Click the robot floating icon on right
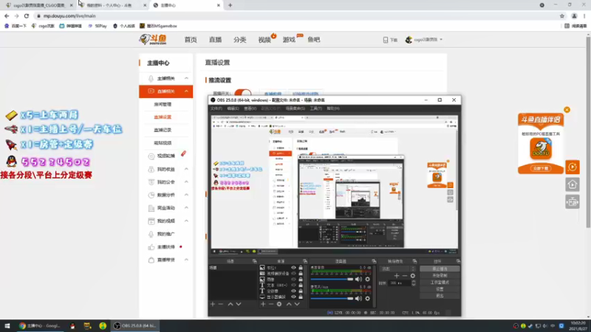Image resolution: width=591 pixels, height=332 pixels. [x=572, y=202]
